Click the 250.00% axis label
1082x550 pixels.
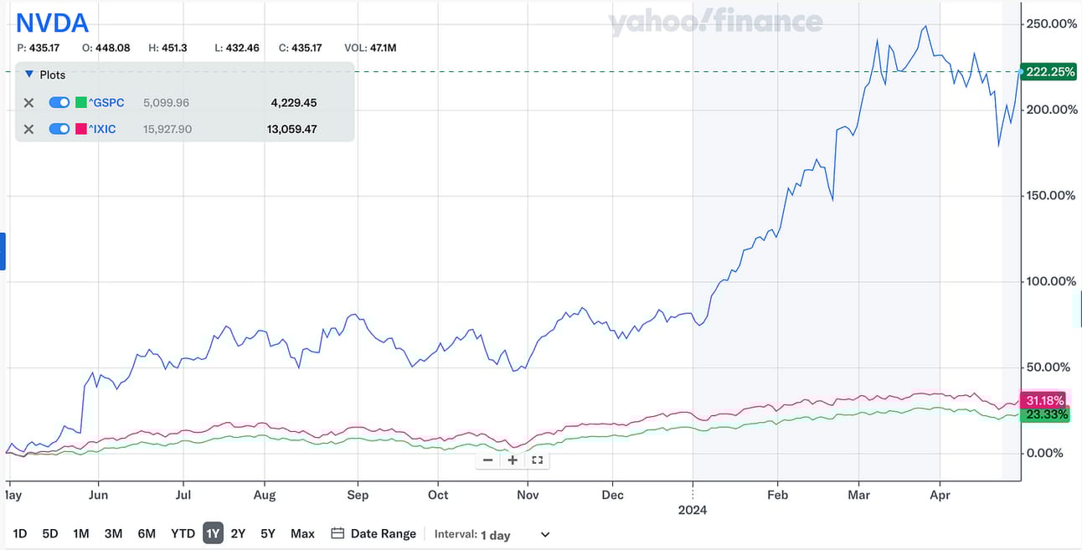[1051, 23]
